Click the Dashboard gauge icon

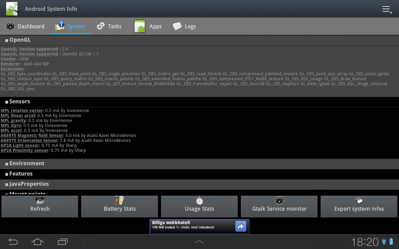click(10, 26)
